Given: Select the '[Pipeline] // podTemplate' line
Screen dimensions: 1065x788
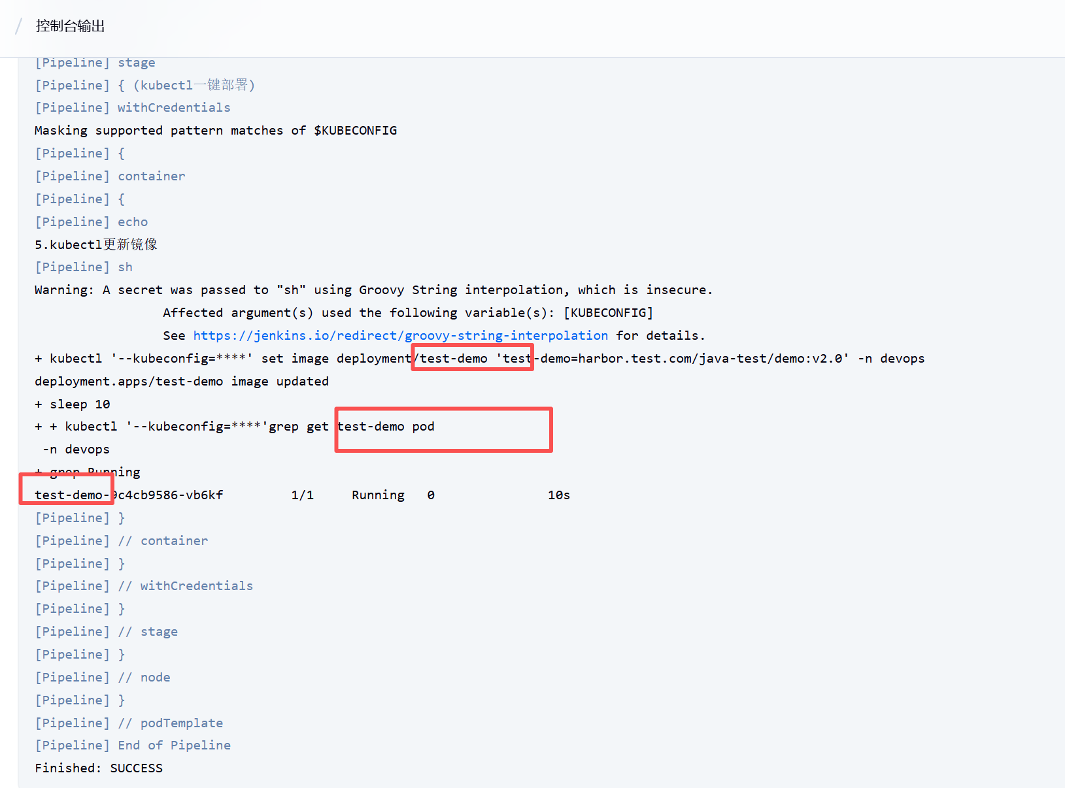Looking at the screenshot, I should point(129,723).
